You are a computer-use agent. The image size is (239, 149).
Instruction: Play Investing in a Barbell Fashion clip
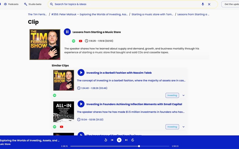click(x=81, y=72)
